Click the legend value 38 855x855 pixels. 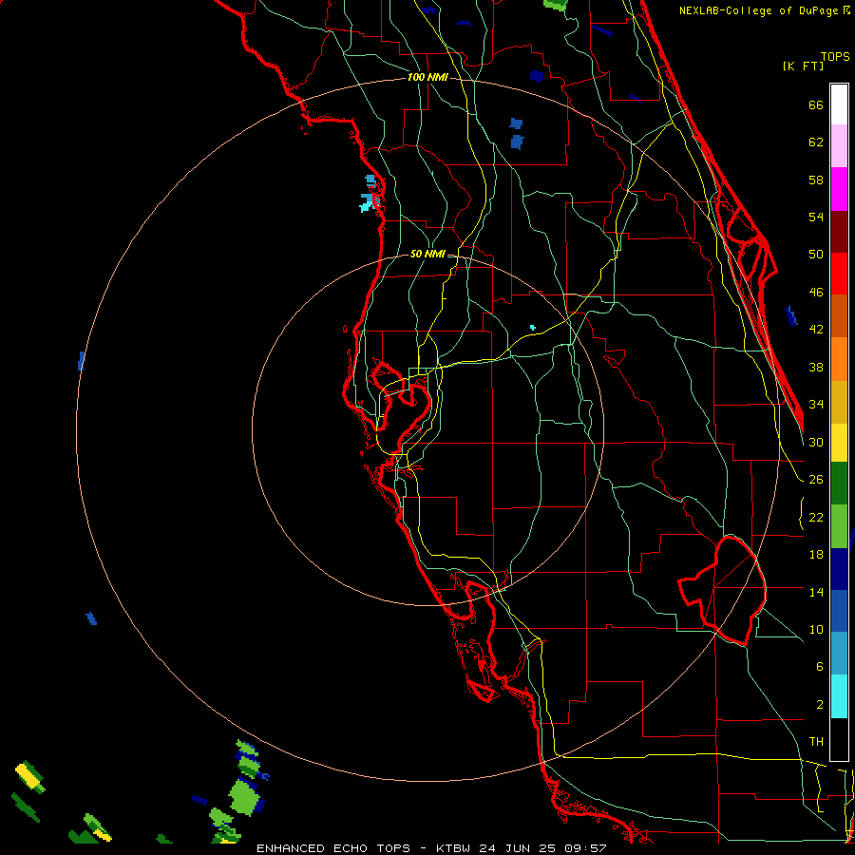[x=816, y=367]
